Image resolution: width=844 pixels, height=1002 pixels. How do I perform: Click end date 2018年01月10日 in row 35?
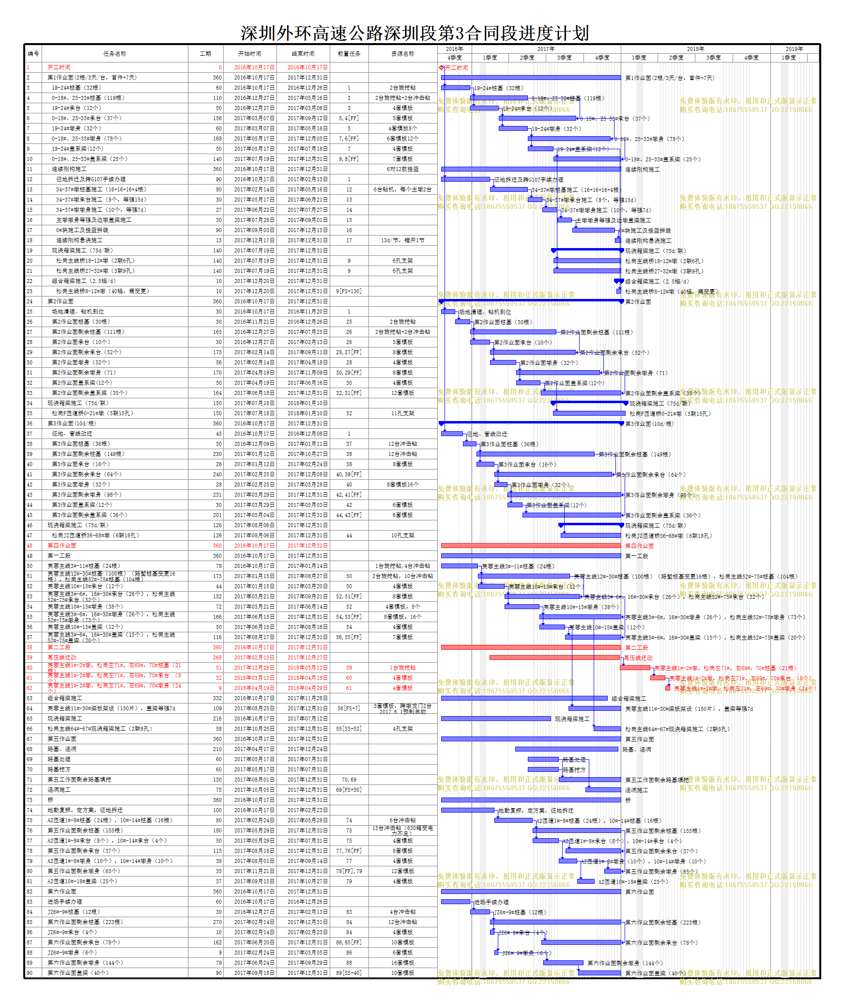pos(307,413)
